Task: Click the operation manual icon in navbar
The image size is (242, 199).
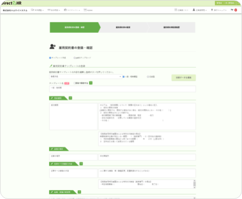Action: click(x=212, y=10)
